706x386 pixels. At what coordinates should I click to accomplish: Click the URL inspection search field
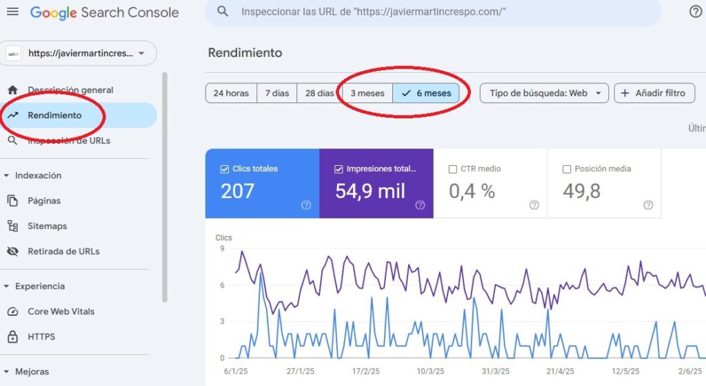click(433, 12)
